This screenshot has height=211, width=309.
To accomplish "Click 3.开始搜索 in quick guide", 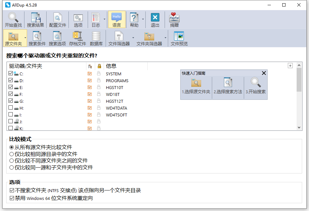I will click(x=256, y=86).
